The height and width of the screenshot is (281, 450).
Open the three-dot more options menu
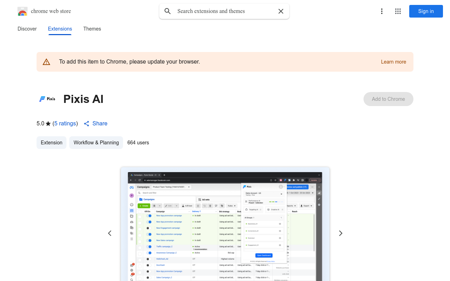click(382, 11)
